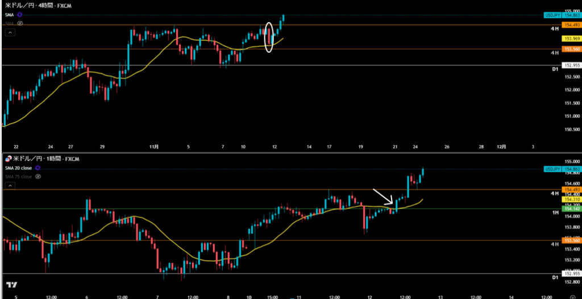Click the green 154.142 price label in the lower chart
This screenshot has height=299, width=582.
point(571,209)
